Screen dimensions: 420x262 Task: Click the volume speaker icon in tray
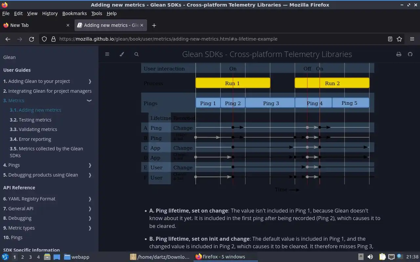click(x=370, y=257)
